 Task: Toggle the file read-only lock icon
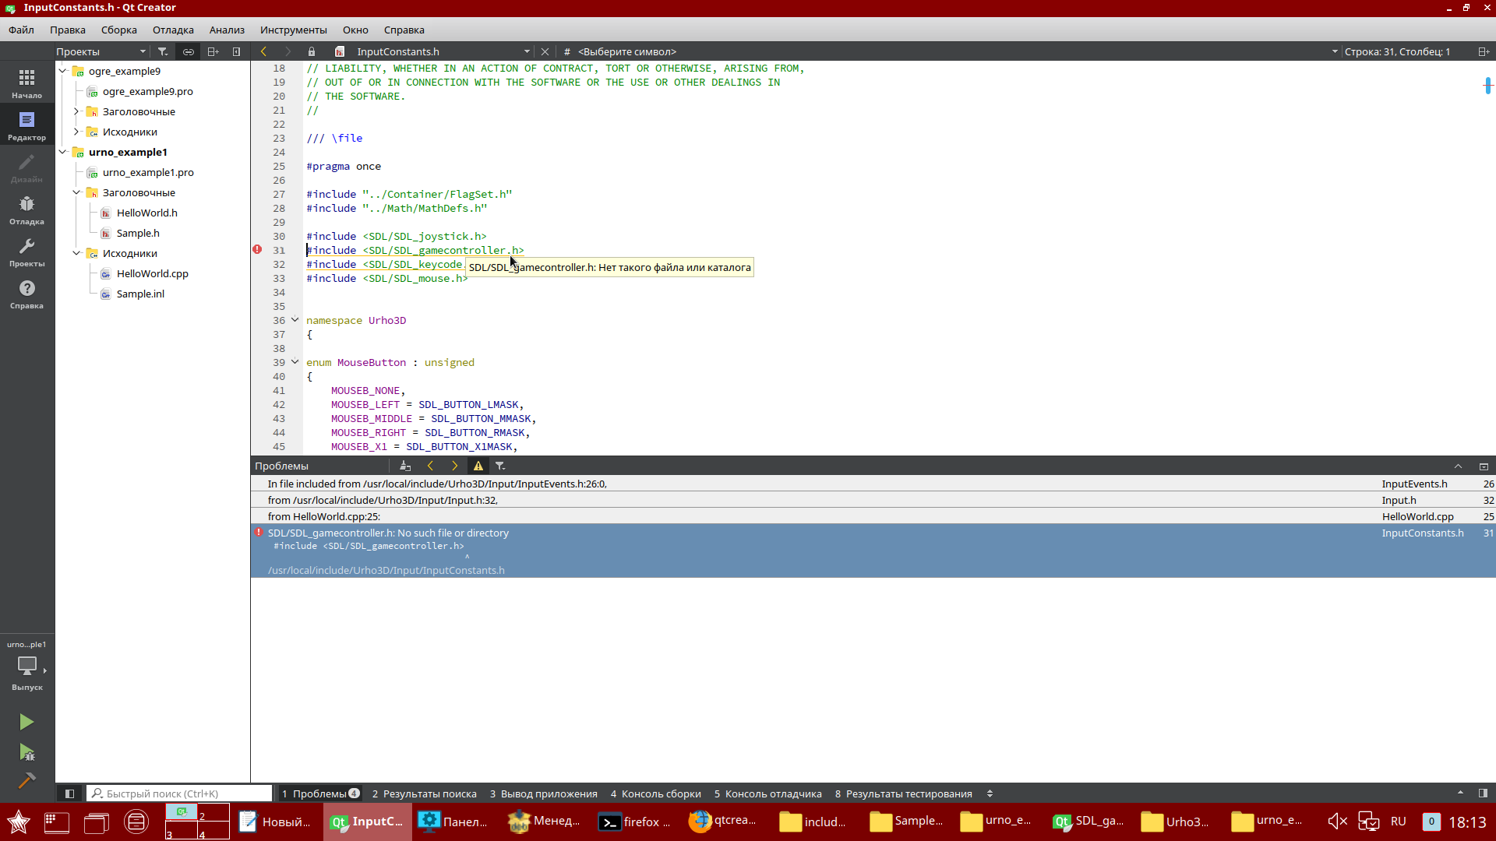(x=312, y=51)
